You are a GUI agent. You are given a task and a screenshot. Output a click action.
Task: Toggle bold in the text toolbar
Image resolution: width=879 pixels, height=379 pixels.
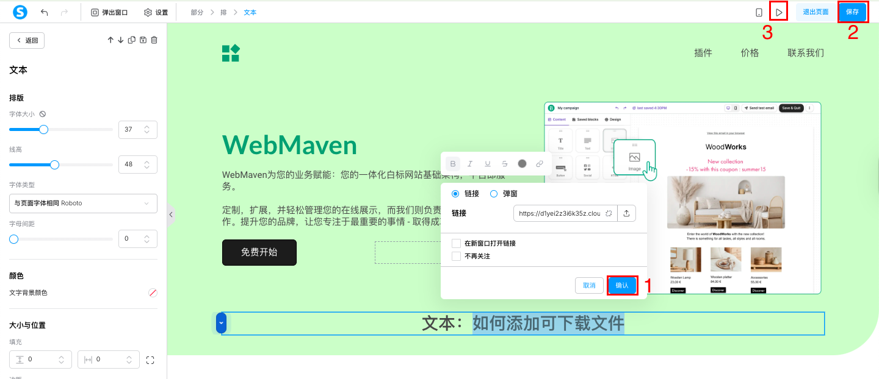pyautogui.click(x=452, y=163)
